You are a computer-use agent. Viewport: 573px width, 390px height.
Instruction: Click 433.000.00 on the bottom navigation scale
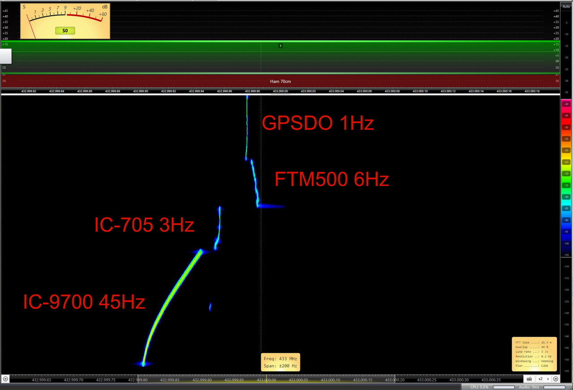(x=266, y=380)
